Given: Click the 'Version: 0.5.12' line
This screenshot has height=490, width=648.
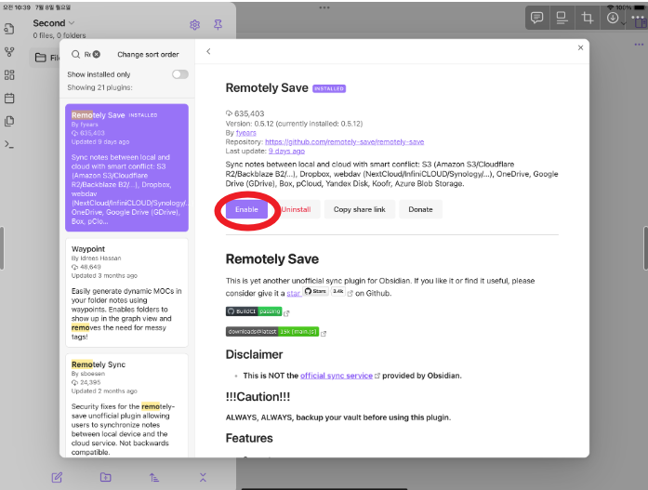Looking at the screenshot, I should tap(294, 124).
